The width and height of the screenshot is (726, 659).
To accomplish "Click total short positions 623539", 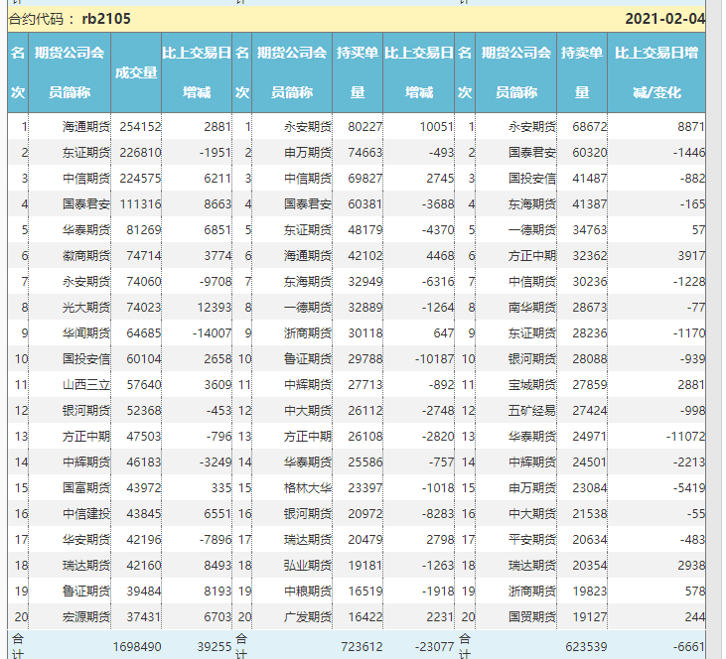I will point(586,647).
